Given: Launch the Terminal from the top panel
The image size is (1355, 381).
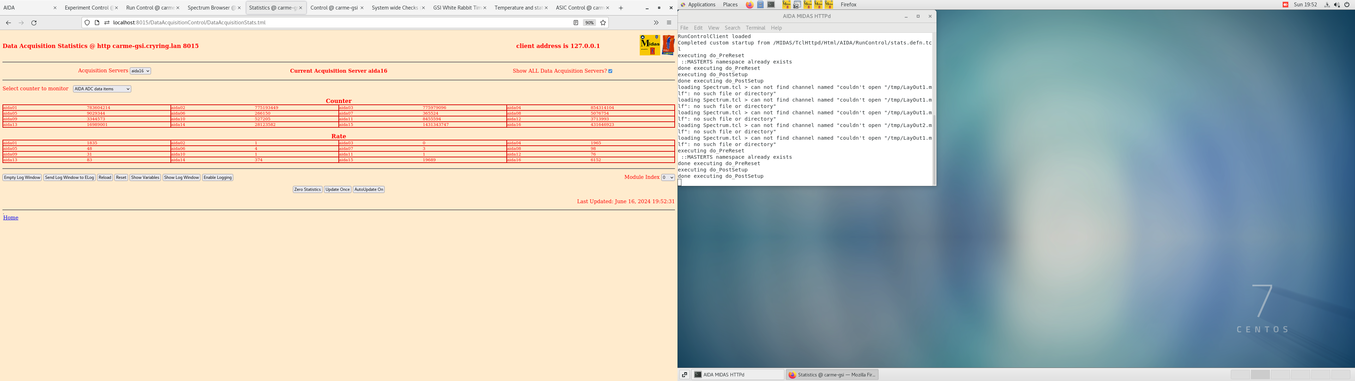Looking at the screenshot, I should 771,5.
